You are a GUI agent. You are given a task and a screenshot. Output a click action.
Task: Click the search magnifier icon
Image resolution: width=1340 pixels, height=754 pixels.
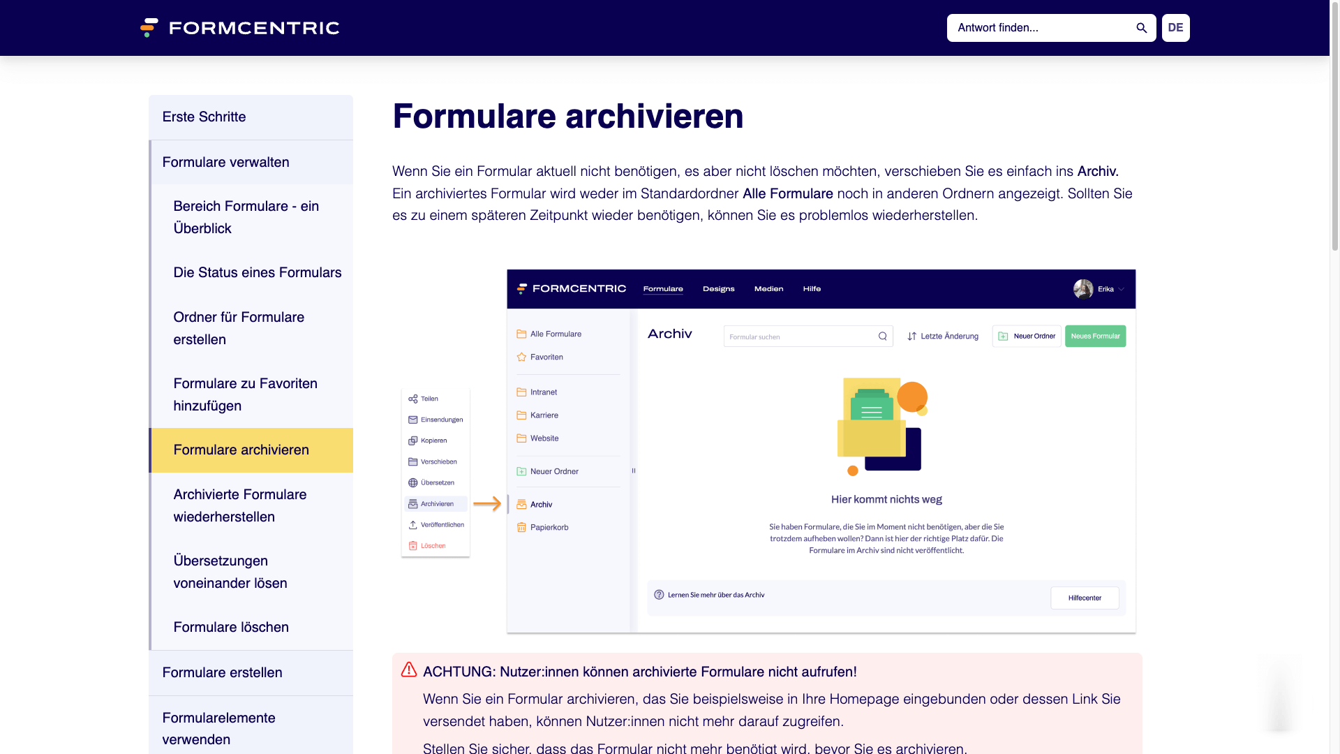click(1142, 28)
